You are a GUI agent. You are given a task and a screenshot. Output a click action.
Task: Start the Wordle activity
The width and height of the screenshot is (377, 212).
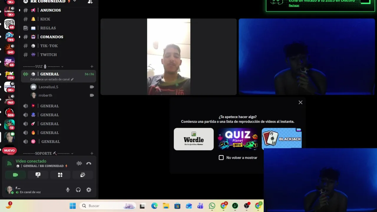tap(194, 139)
